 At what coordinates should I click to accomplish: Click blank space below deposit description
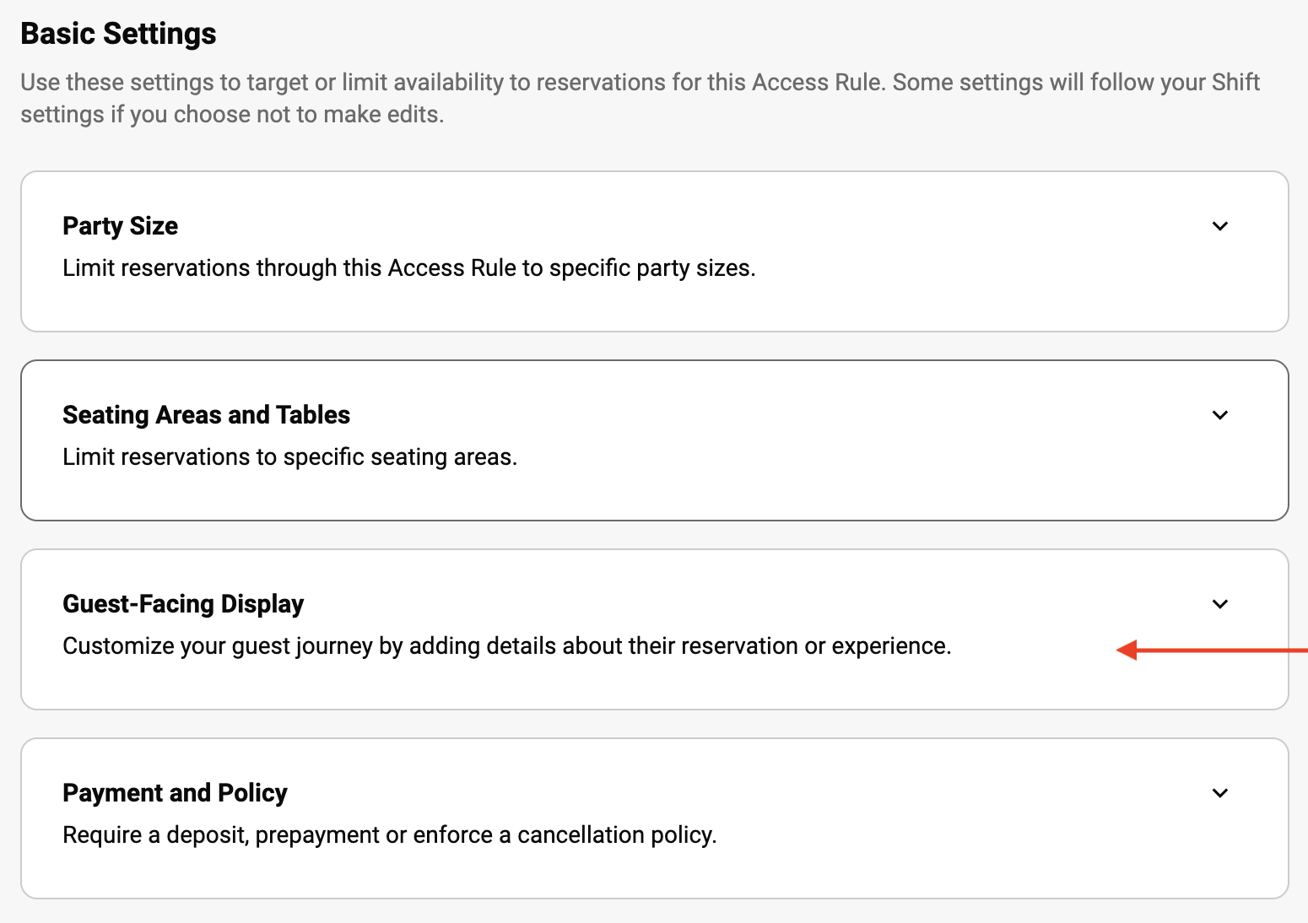[591, 872]
